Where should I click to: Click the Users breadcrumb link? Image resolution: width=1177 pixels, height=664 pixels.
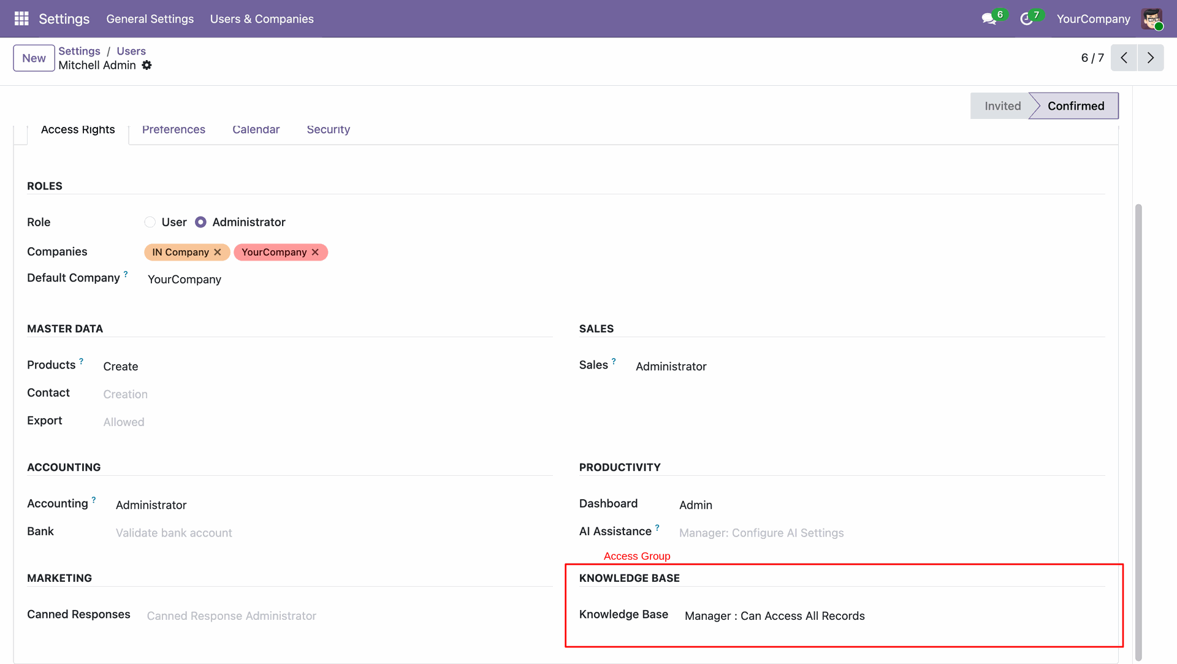click(131, 51)
